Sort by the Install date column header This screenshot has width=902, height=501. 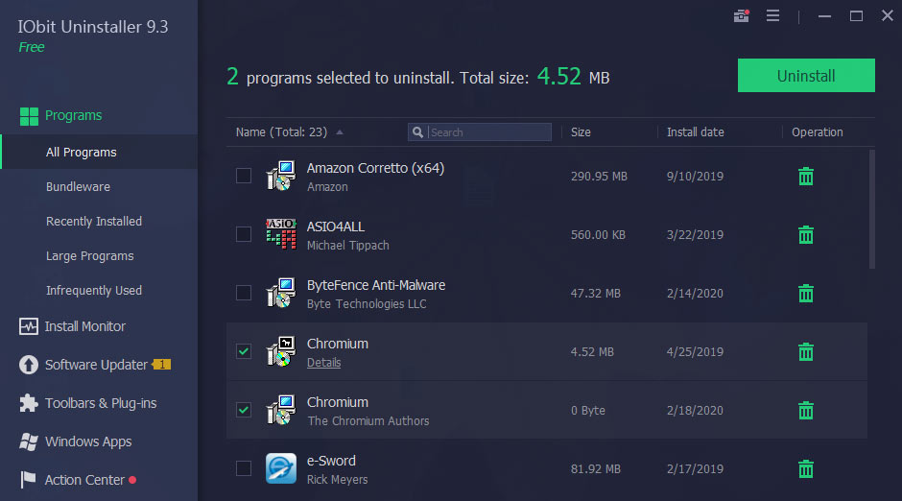(695, 132)
